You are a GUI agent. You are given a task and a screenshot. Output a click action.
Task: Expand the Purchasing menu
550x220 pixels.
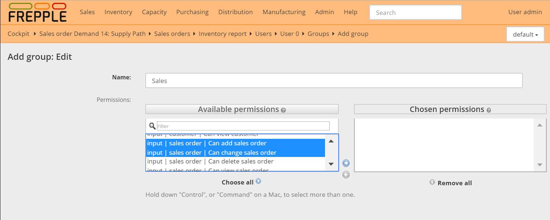(192, 12)
